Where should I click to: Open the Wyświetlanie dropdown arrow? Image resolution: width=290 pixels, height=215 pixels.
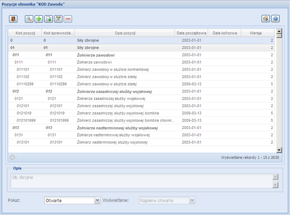pyautogui.click(x=193, y=200)
